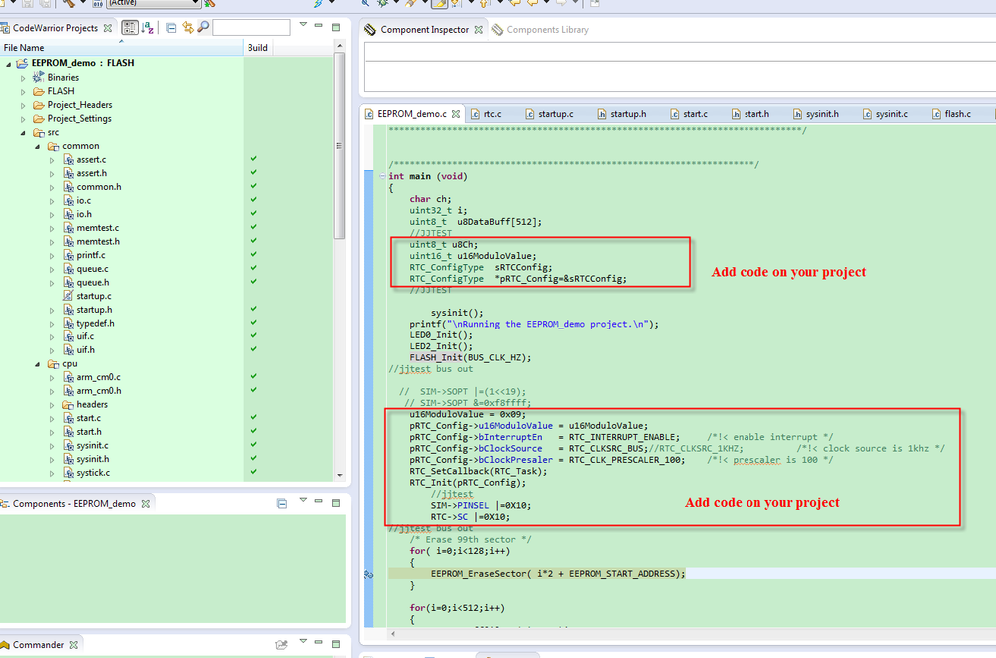The image size is (996, 658).
Task: Click the editor horizontal scroll-left arrow
Action: (x=393, y=634)
